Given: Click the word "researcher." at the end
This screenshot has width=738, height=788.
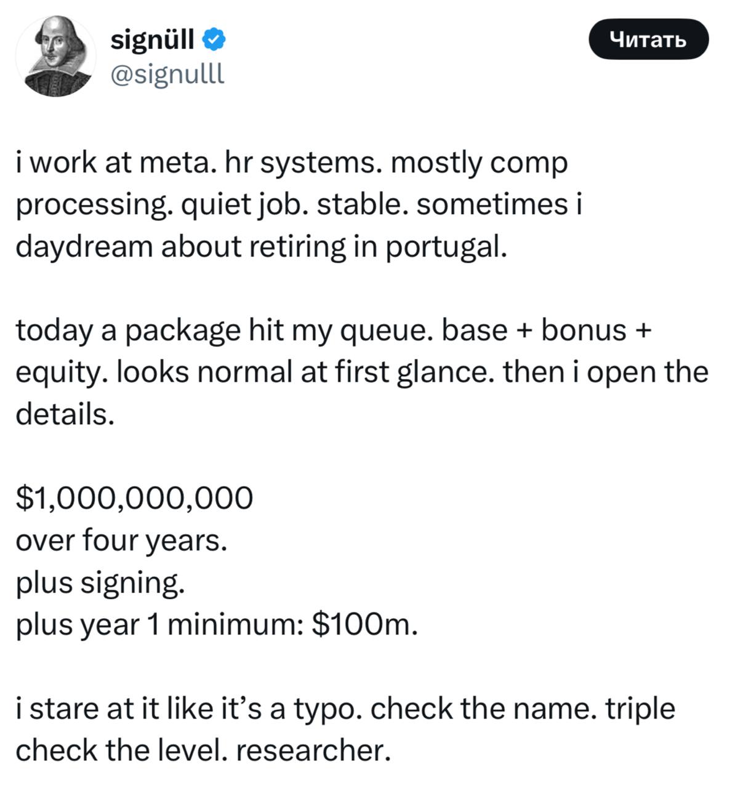Looking at the screenshot, I should point(313,750).
